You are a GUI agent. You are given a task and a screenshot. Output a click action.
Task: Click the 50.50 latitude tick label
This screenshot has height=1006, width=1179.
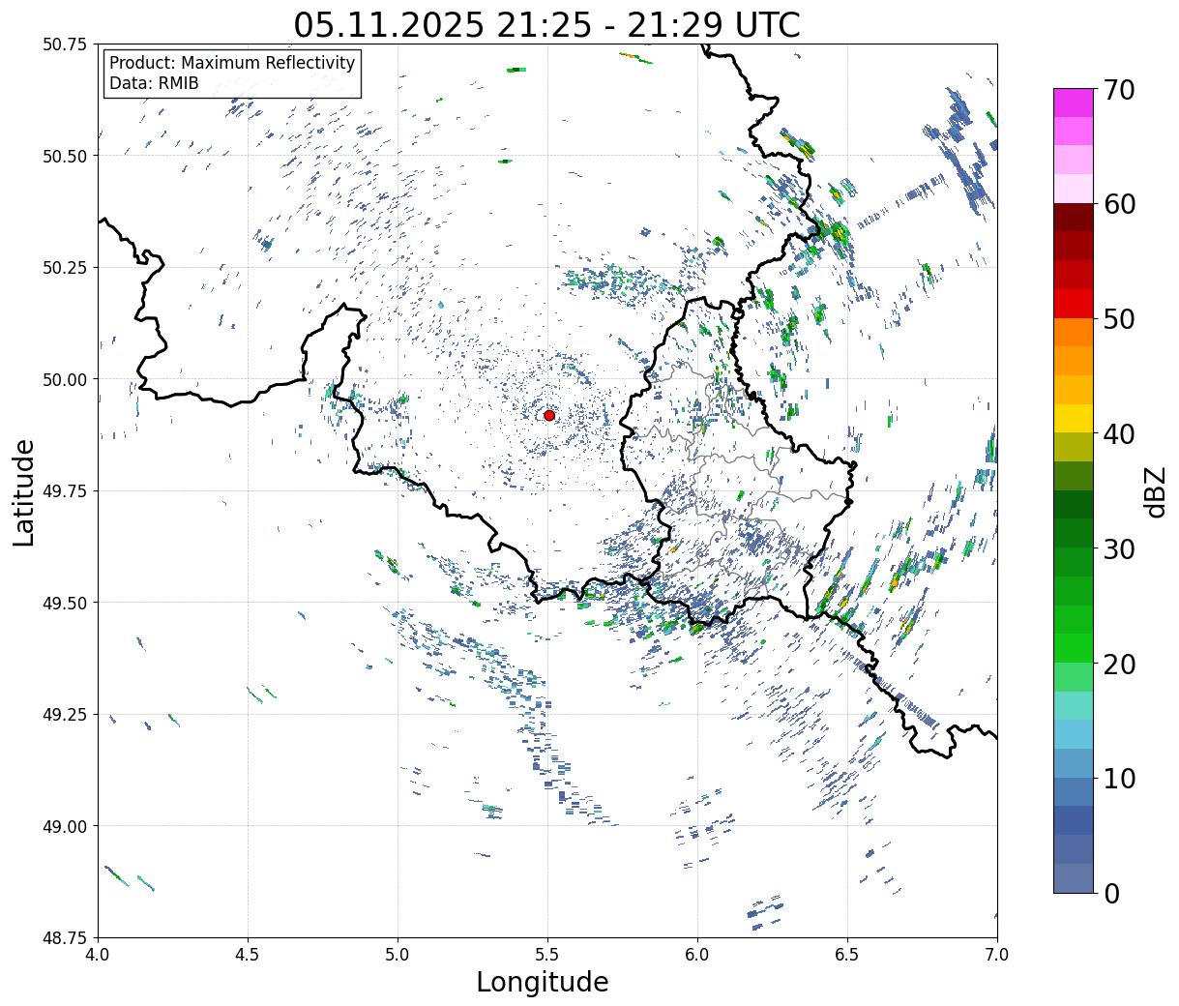tap(65, 156)
